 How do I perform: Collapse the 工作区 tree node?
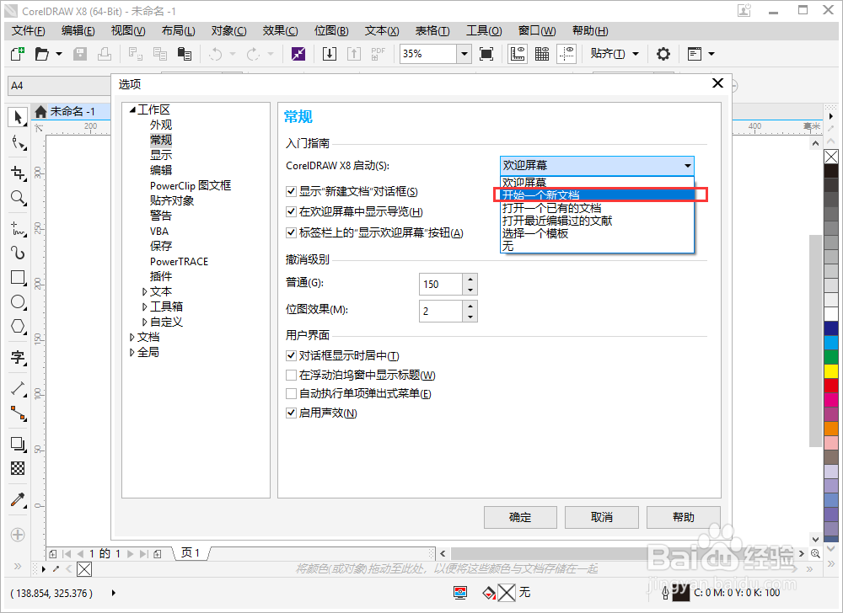[x=132, y=109]
